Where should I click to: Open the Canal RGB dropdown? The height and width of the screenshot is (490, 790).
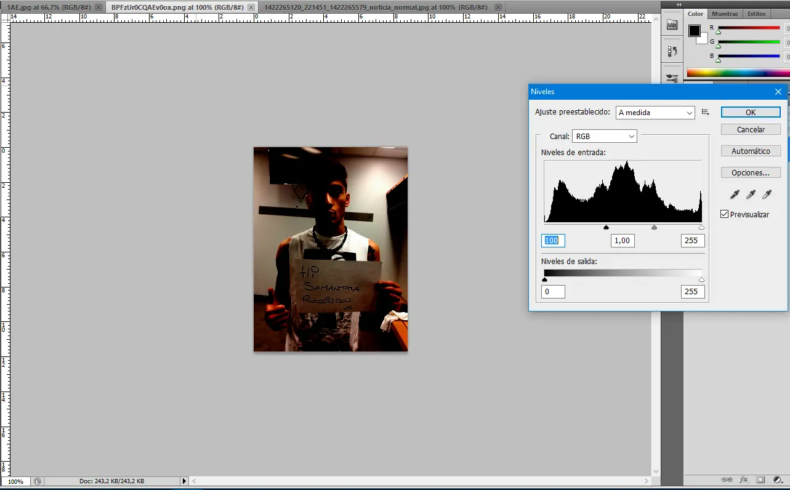click(604, 136)
